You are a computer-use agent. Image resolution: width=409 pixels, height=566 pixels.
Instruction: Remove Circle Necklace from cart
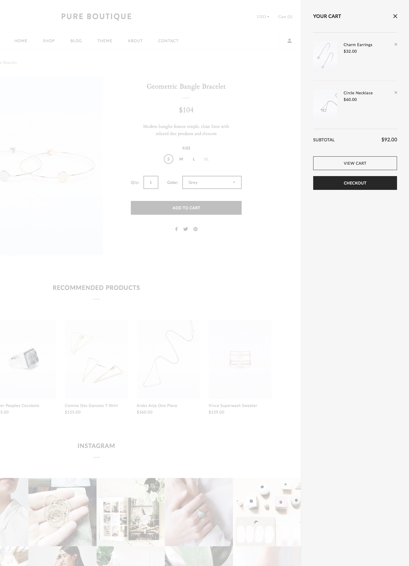click(396, 93)
